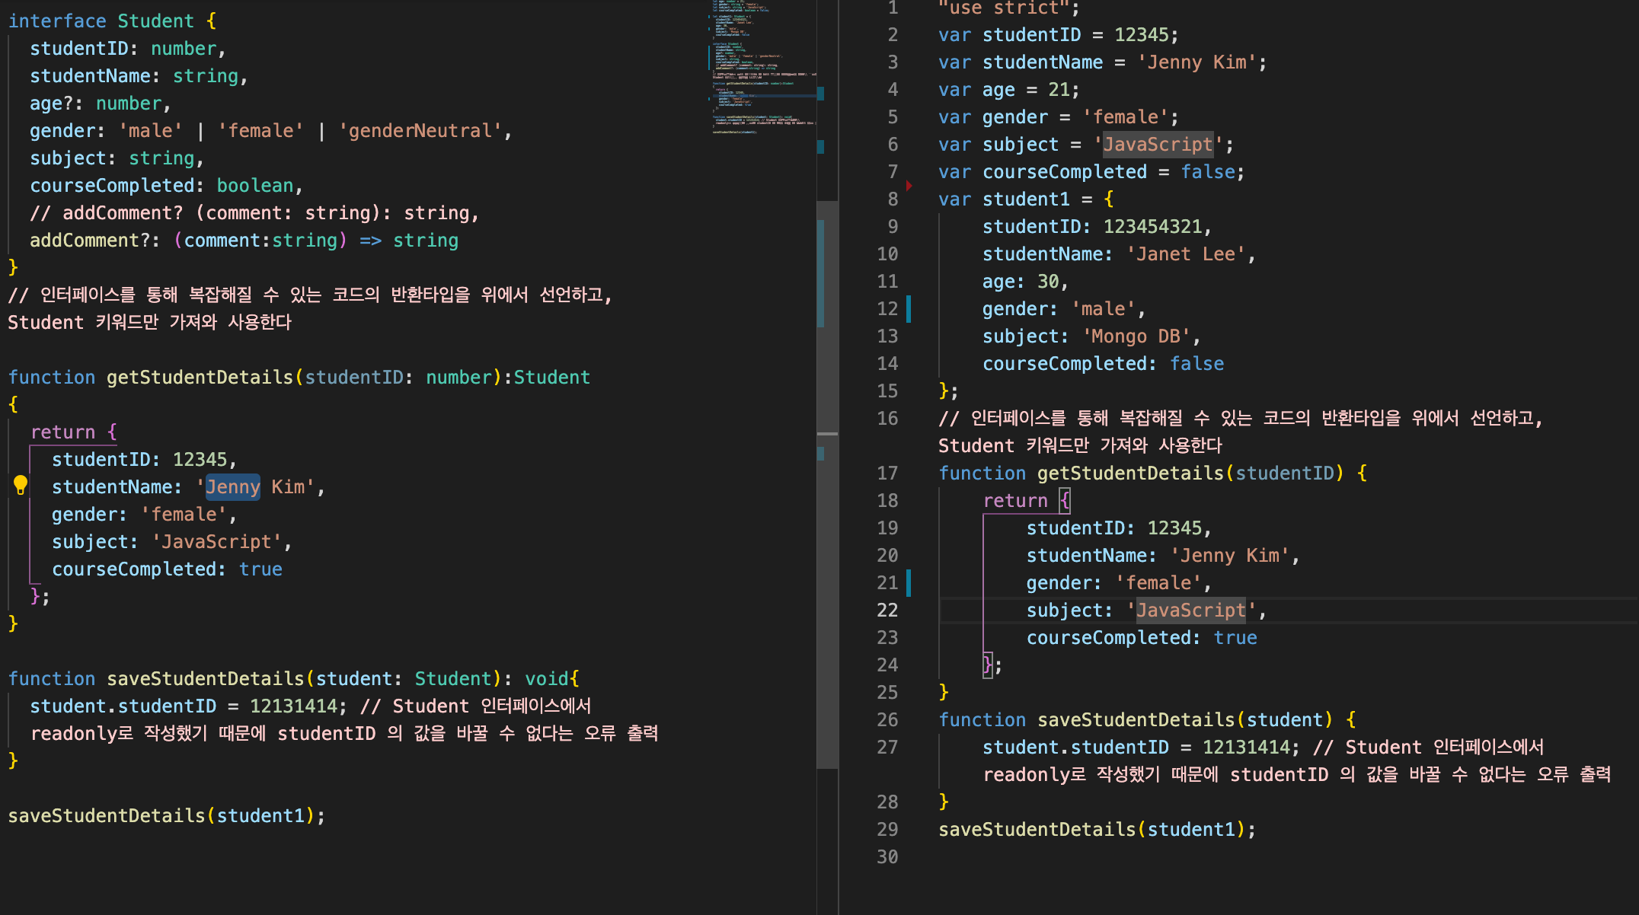Click line number 17 in the gutter
Viewport: 1639px width, 915px height.
pos(887,473)
